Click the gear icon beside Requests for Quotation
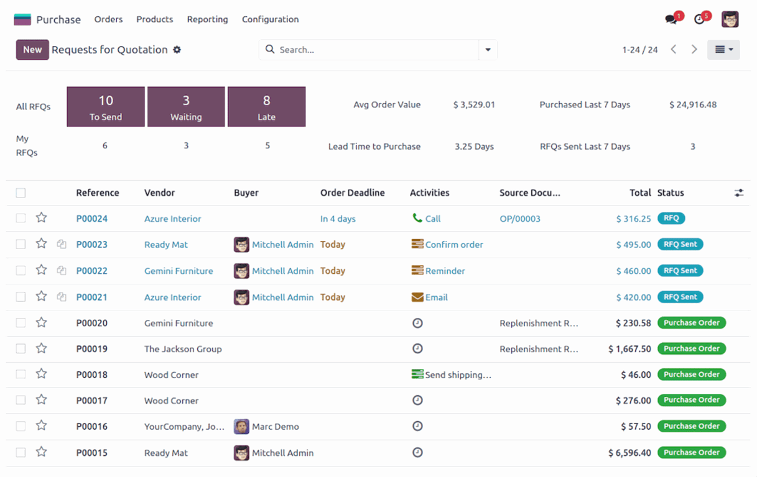 pyautogui.click(x=177, y=50)
